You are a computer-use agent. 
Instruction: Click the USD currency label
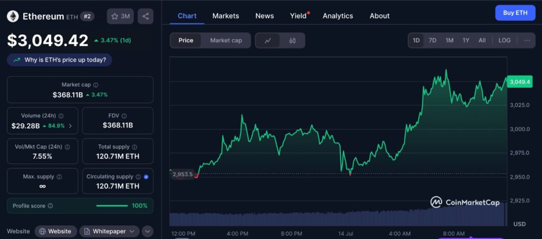520,224
